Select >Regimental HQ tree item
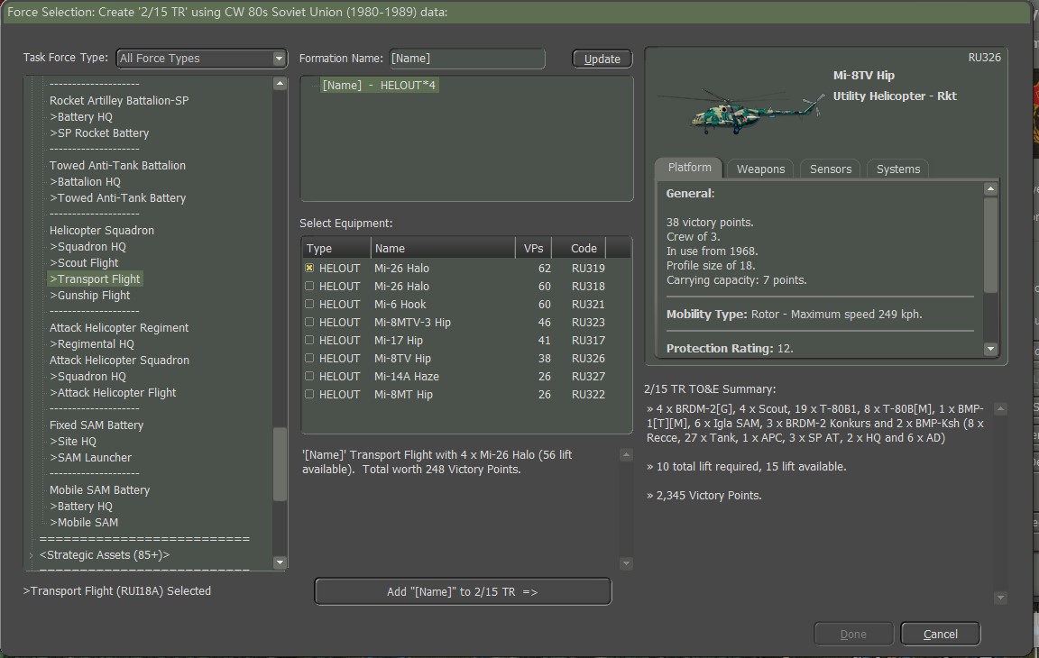Screen dimensions: 1039x658 pyautogui.click(x=92, y=344)
